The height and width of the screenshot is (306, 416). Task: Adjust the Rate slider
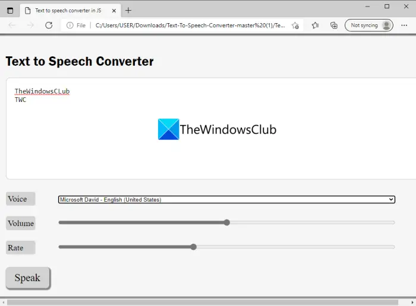point(226,247)
